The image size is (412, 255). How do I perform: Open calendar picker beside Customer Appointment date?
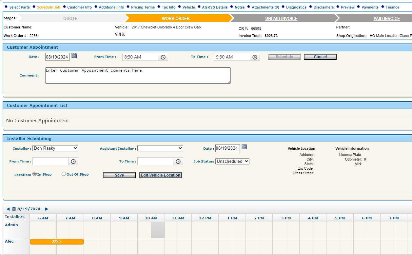pos(74,56)
